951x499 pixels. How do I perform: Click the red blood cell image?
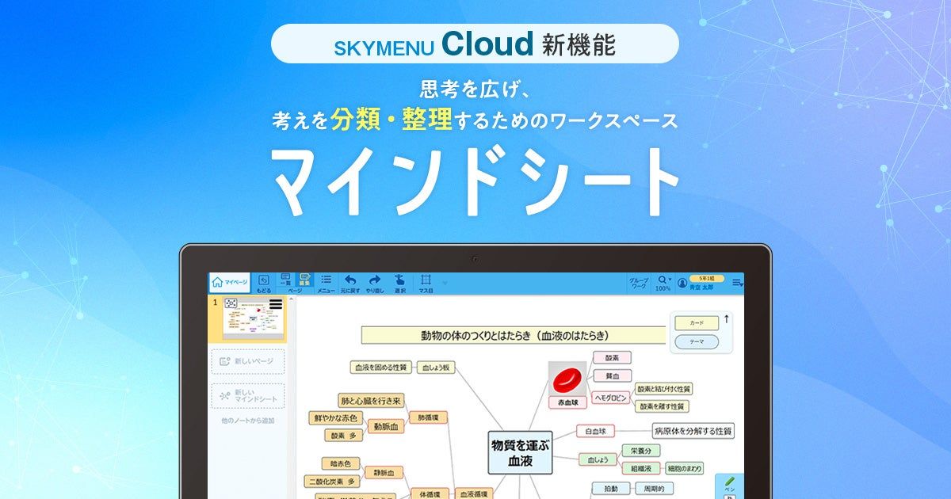pyautogui.click(x=567, y=380)
